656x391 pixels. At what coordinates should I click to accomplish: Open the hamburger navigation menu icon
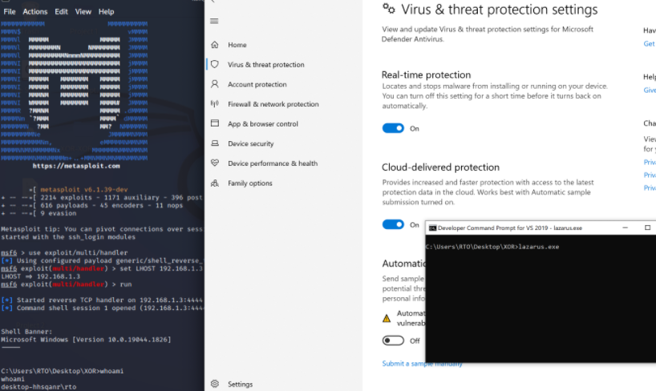pyautogui.click(x=214, y=21)
